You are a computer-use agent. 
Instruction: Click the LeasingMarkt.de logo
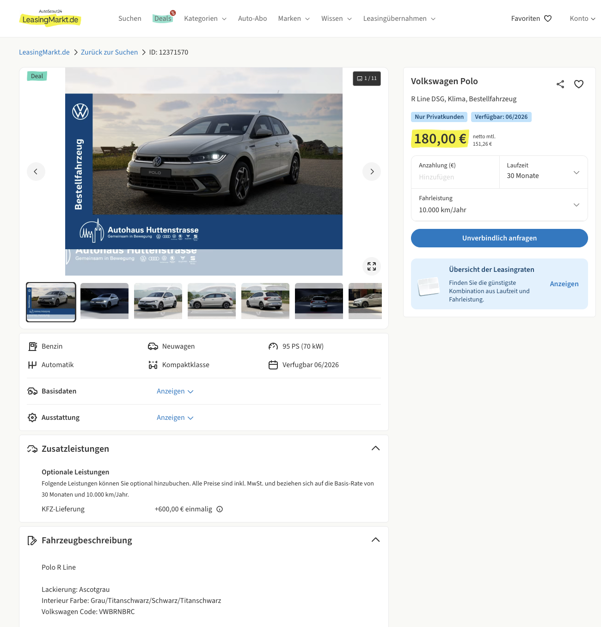50,18
